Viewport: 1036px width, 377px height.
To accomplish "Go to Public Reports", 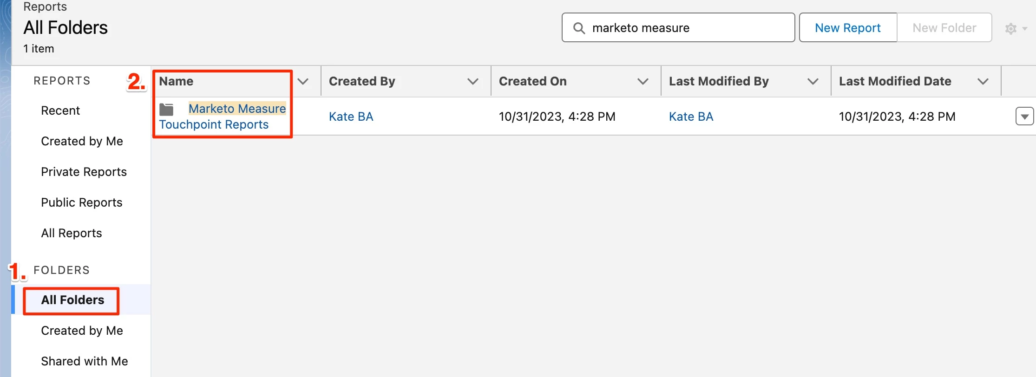I will 82,202.
